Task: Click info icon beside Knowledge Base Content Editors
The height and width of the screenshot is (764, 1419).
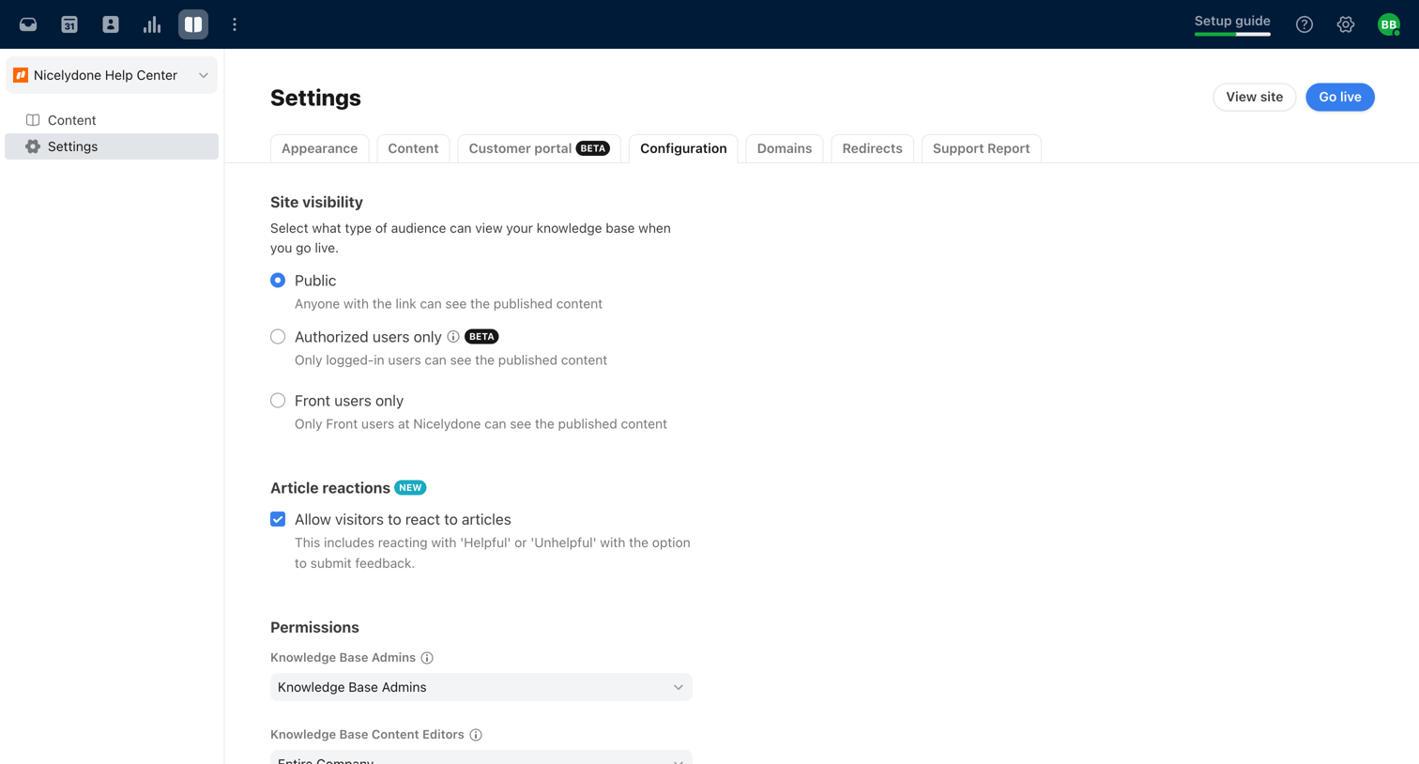Action: (476, 735)
